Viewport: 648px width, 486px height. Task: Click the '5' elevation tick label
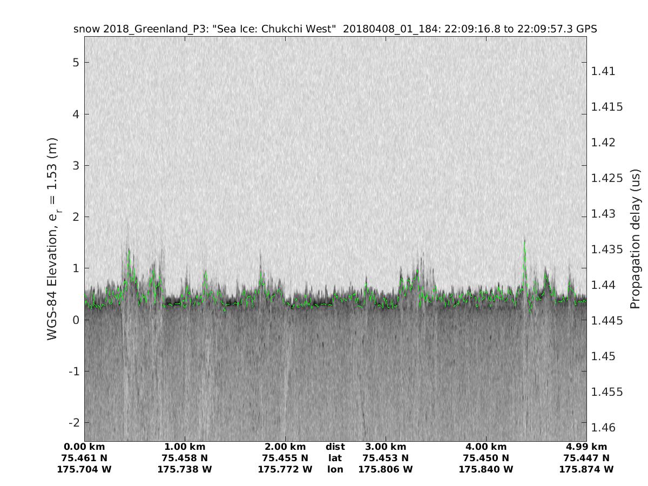[76, 63]
